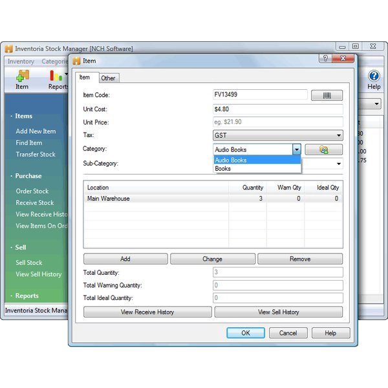The width and height of the screenshot is (388, 388).
Task: Switch to the Other tab
Action: point(108,78)
